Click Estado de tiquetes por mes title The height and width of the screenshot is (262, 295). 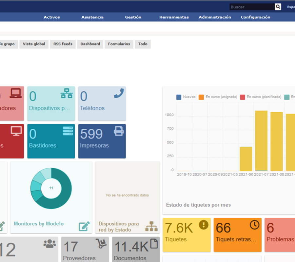tap(198, 205)
